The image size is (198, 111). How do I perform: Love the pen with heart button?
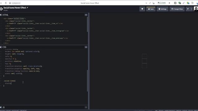click(142, 9)
